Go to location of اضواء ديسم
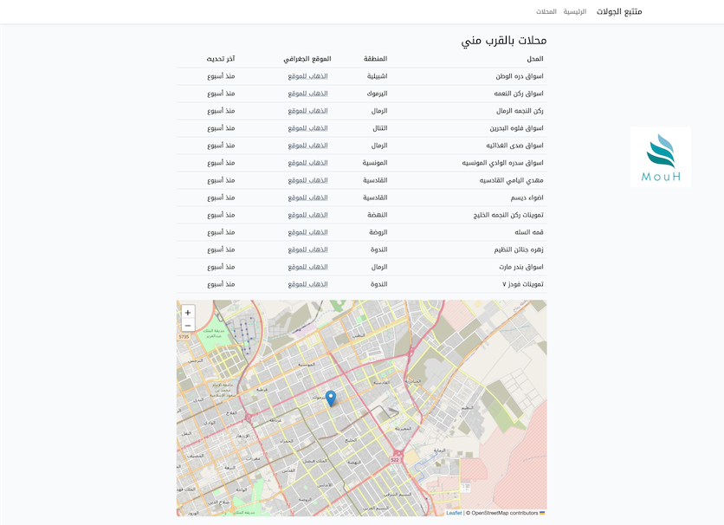 tap(307, 198)
